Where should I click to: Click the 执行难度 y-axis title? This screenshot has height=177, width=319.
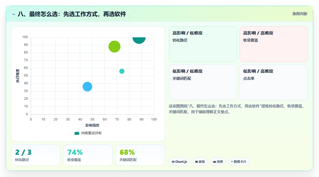(x=18, y=76)
